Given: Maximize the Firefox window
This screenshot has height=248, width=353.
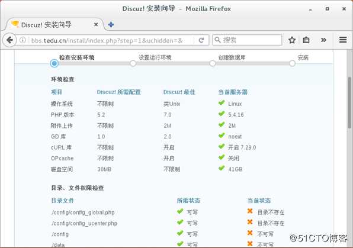Looking at the screenshot, I should pyautogui.click(x=328, y=9).
